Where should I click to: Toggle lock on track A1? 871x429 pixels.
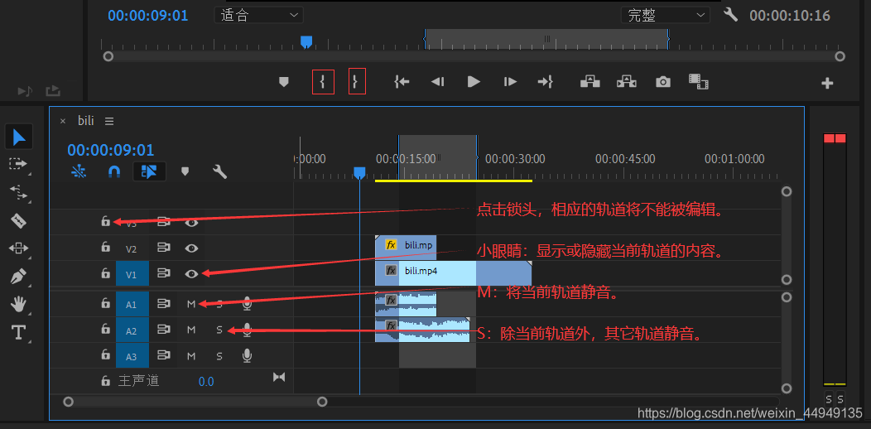click(x=105, y=303)
